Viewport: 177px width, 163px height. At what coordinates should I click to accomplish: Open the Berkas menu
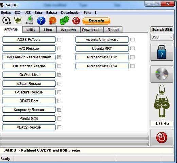tap(6, 13)
